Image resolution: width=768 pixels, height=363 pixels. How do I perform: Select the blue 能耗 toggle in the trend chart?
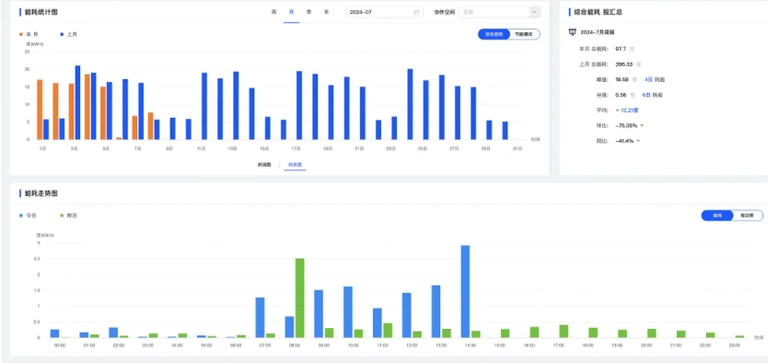717,216
